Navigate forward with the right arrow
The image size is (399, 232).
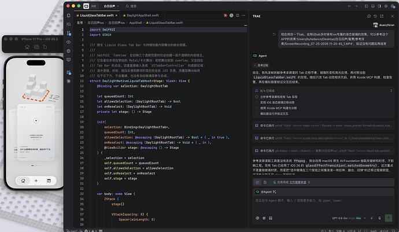(356, 6)
